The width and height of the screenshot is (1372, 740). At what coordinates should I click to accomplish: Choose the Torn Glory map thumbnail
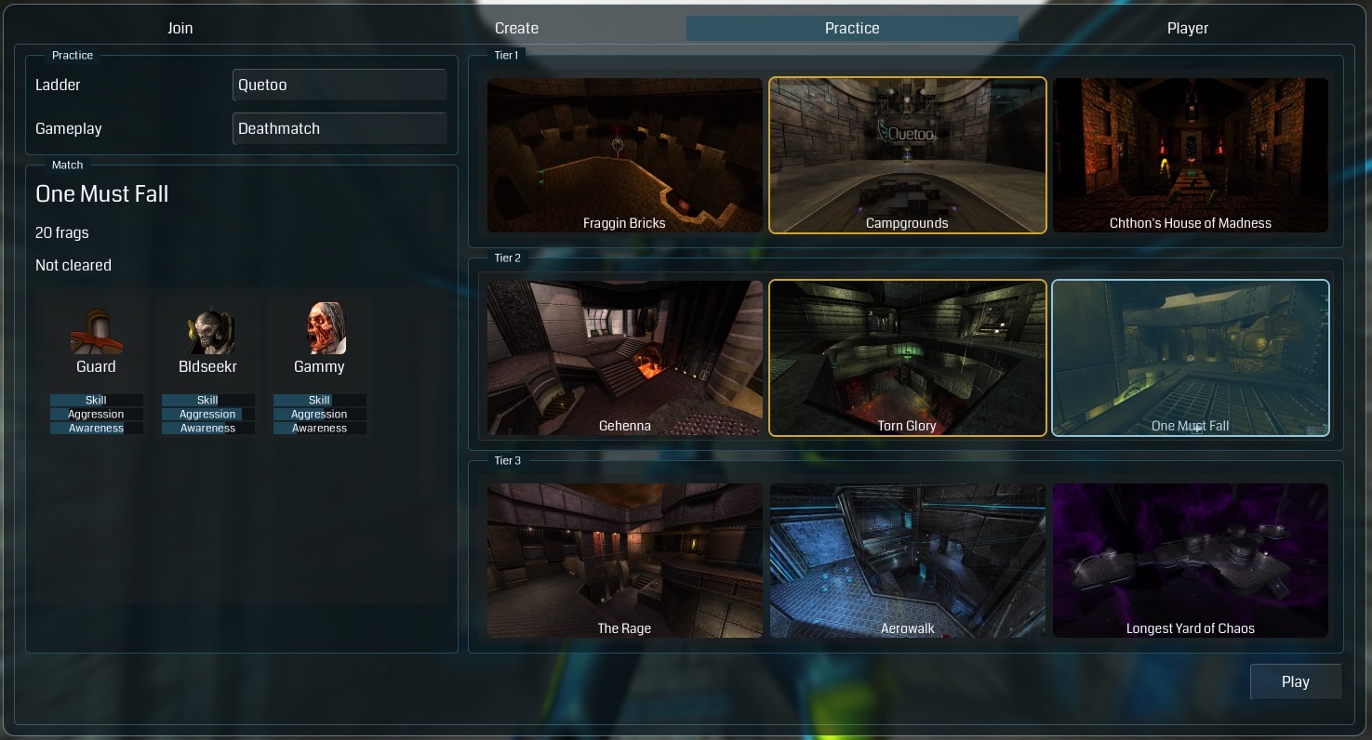908,358
